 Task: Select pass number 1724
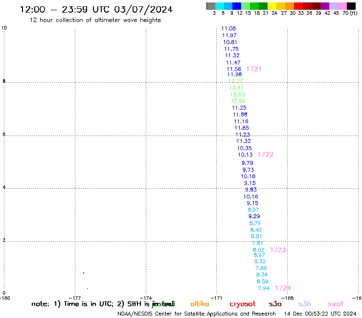coord(283,288)
